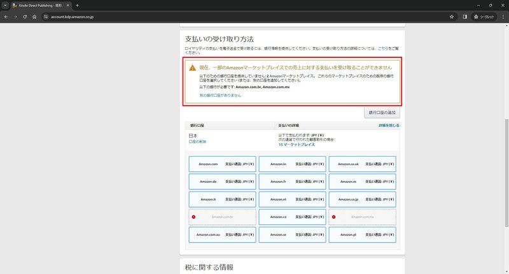Select the Amazon.com marketplace card
Image resolution: width=509 pixels, height=274 pixels.
[x=222, y=164]
